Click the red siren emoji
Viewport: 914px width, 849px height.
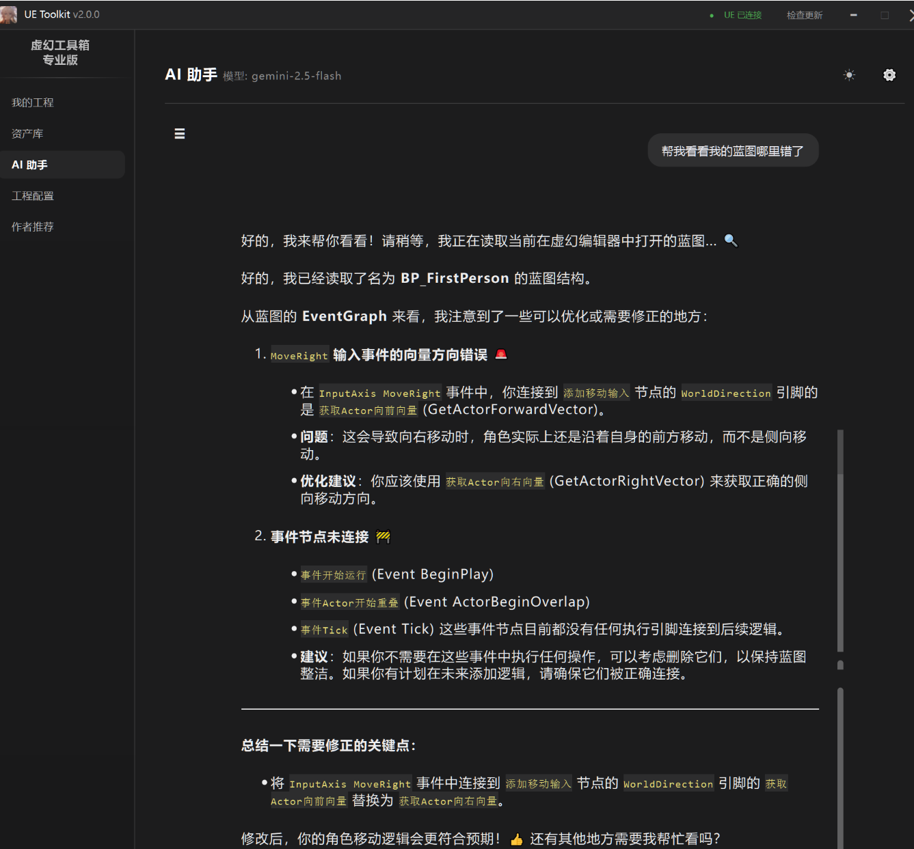[501, 354]
